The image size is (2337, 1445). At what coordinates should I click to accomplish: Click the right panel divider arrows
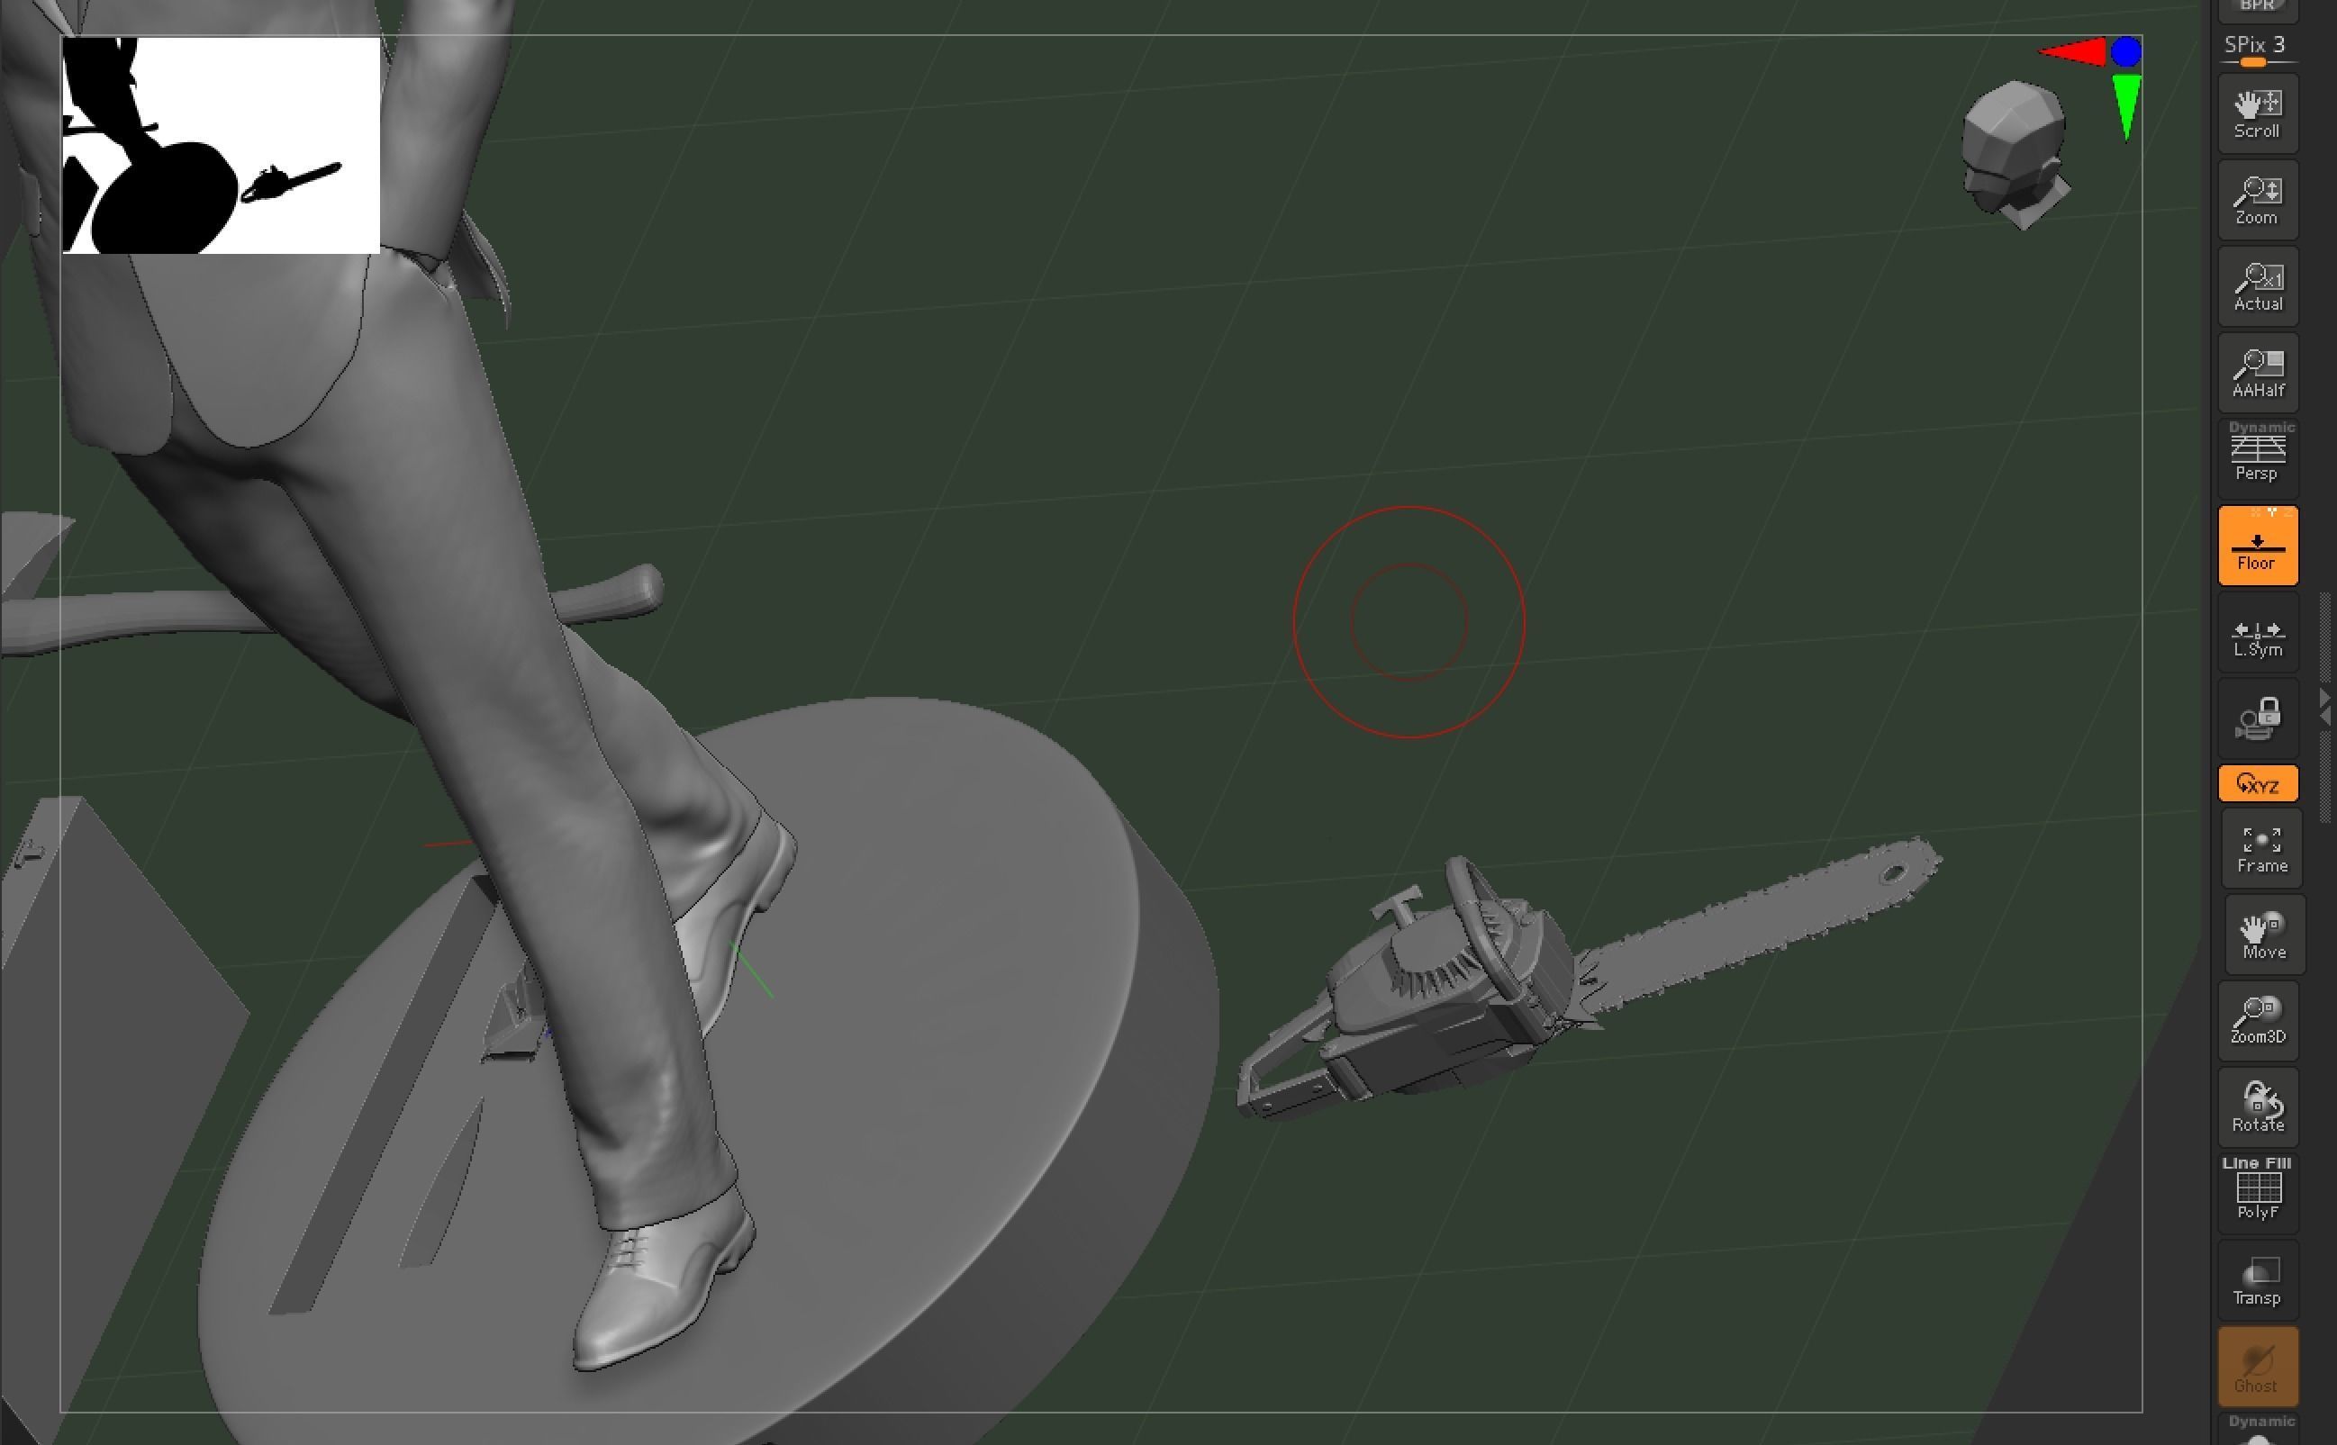point(2326,708)
